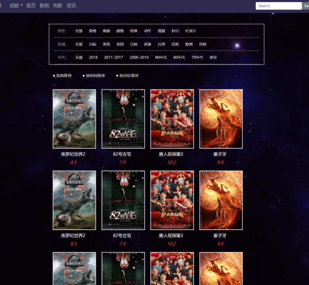Open the hamburger menu icon at top-left
309x285 pixels.
tap(0, 5)
